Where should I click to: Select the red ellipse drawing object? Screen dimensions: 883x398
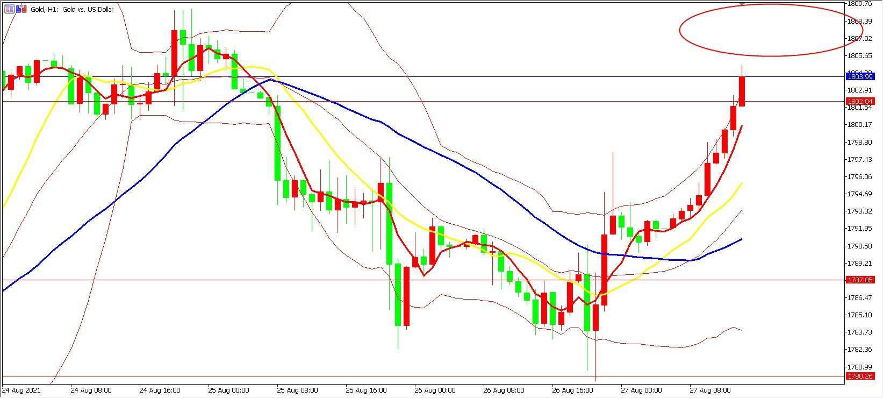pos(680,30)
